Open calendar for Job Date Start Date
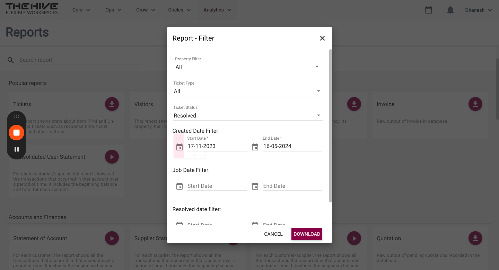499x270 pixels. (x=180, y=186)
